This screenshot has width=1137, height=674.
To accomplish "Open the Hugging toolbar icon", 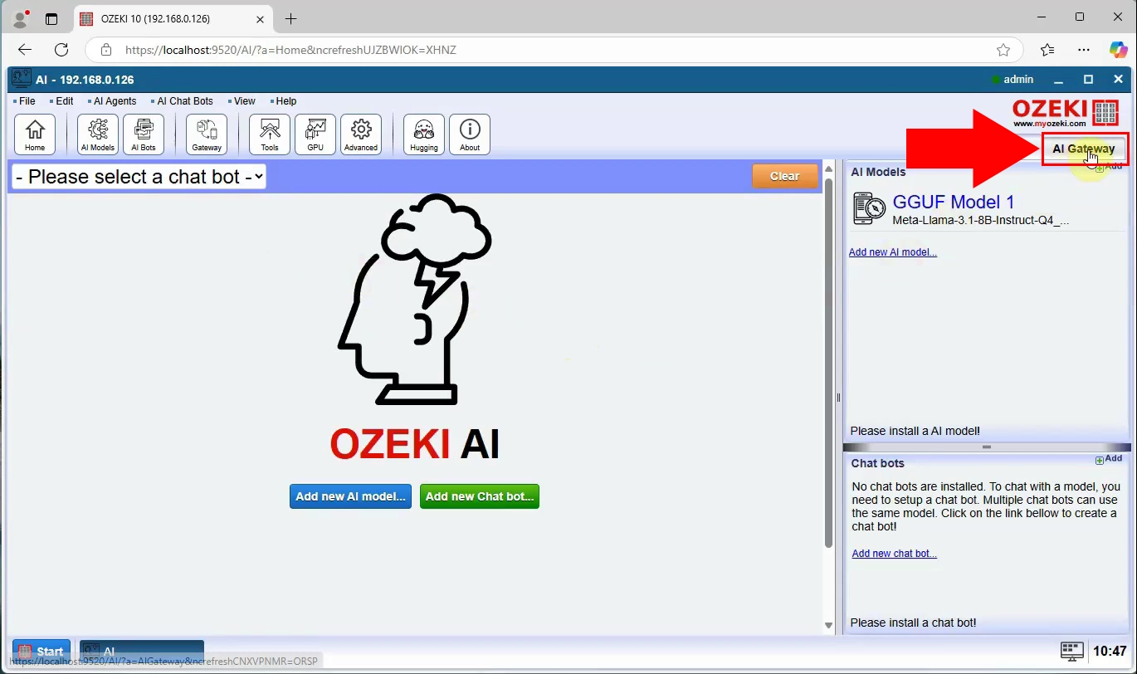I will point(424,134).
